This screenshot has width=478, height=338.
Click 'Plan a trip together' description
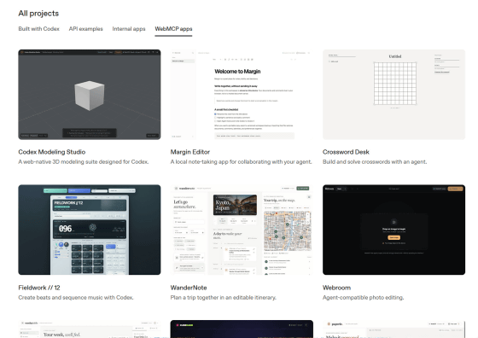point(223,298)
